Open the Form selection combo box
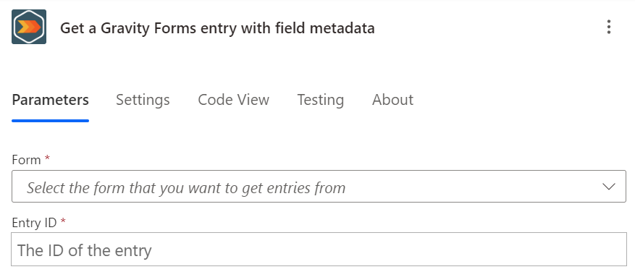This screenshot has height=272, width=635. pos(319,187)
